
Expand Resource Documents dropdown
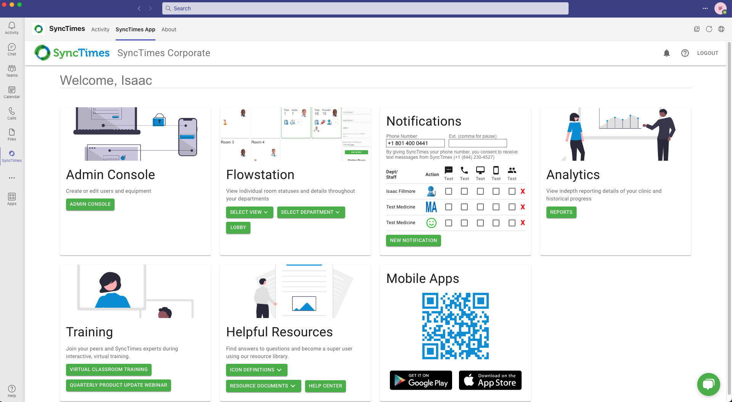[x=263, y=386]
